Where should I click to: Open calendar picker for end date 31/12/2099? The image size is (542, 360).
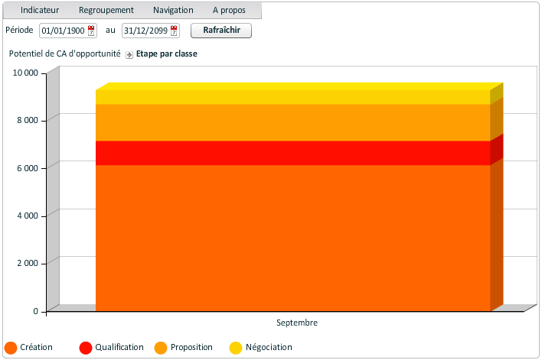point(174,31)
